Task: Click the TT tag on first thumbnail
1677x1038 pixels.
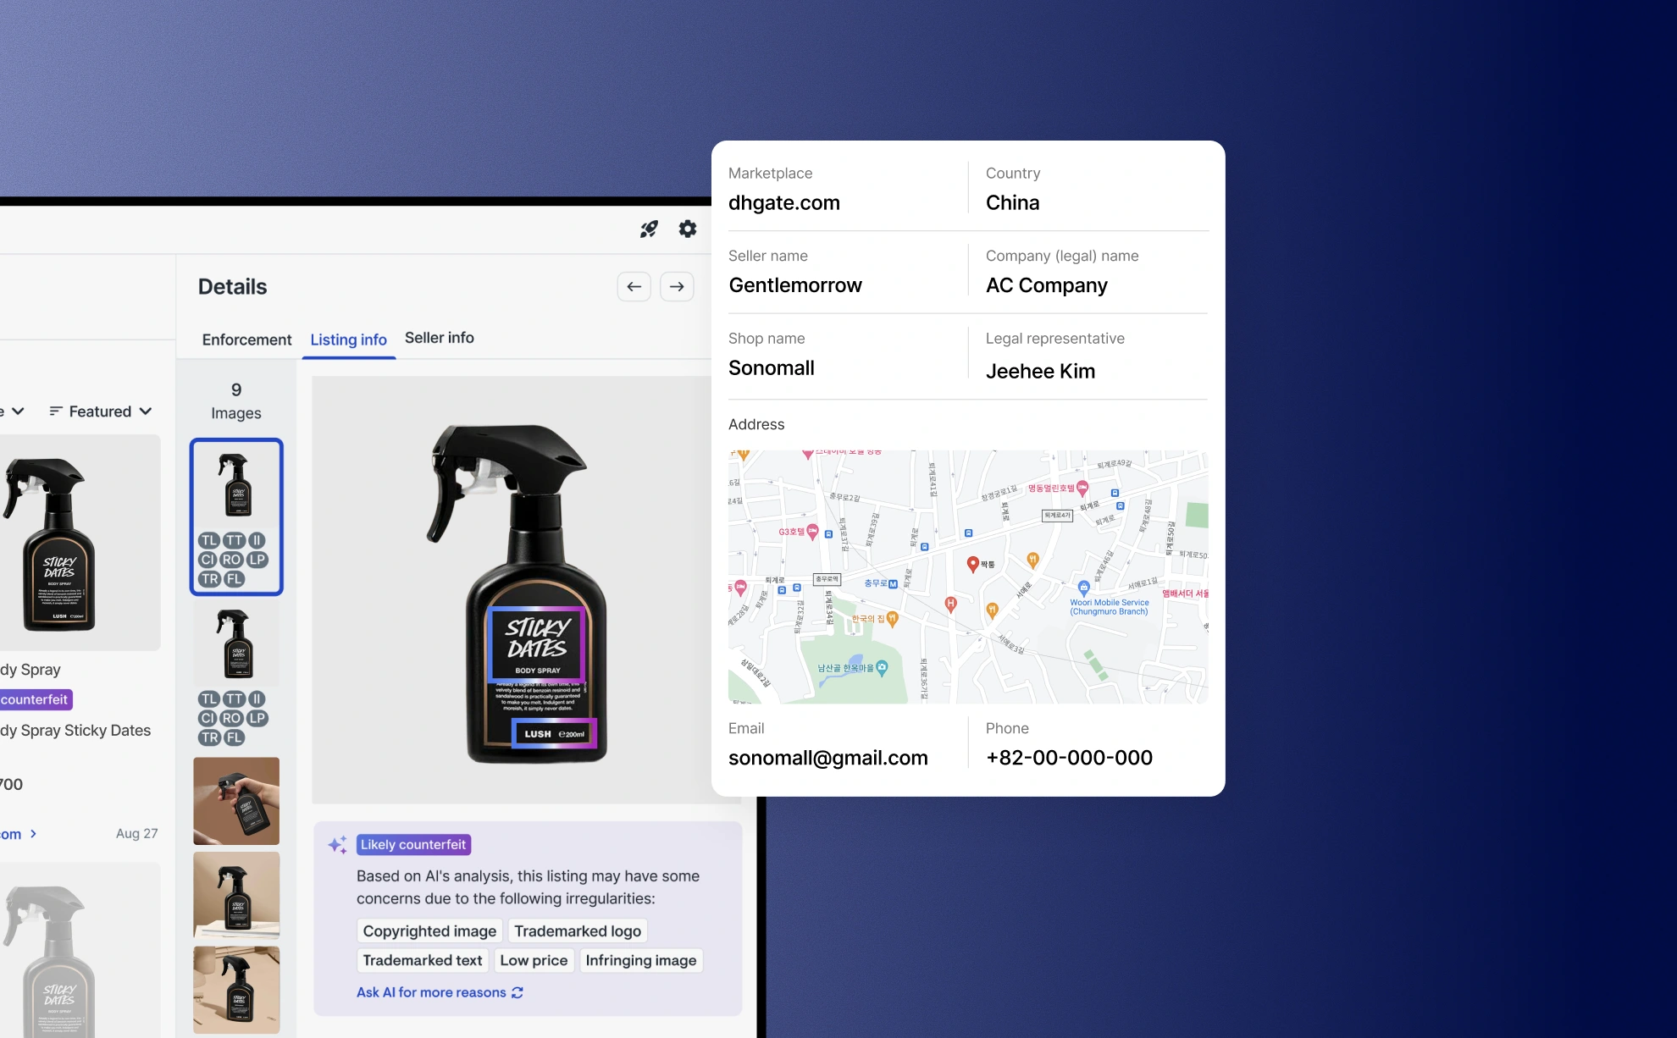Action: (235, 540)
